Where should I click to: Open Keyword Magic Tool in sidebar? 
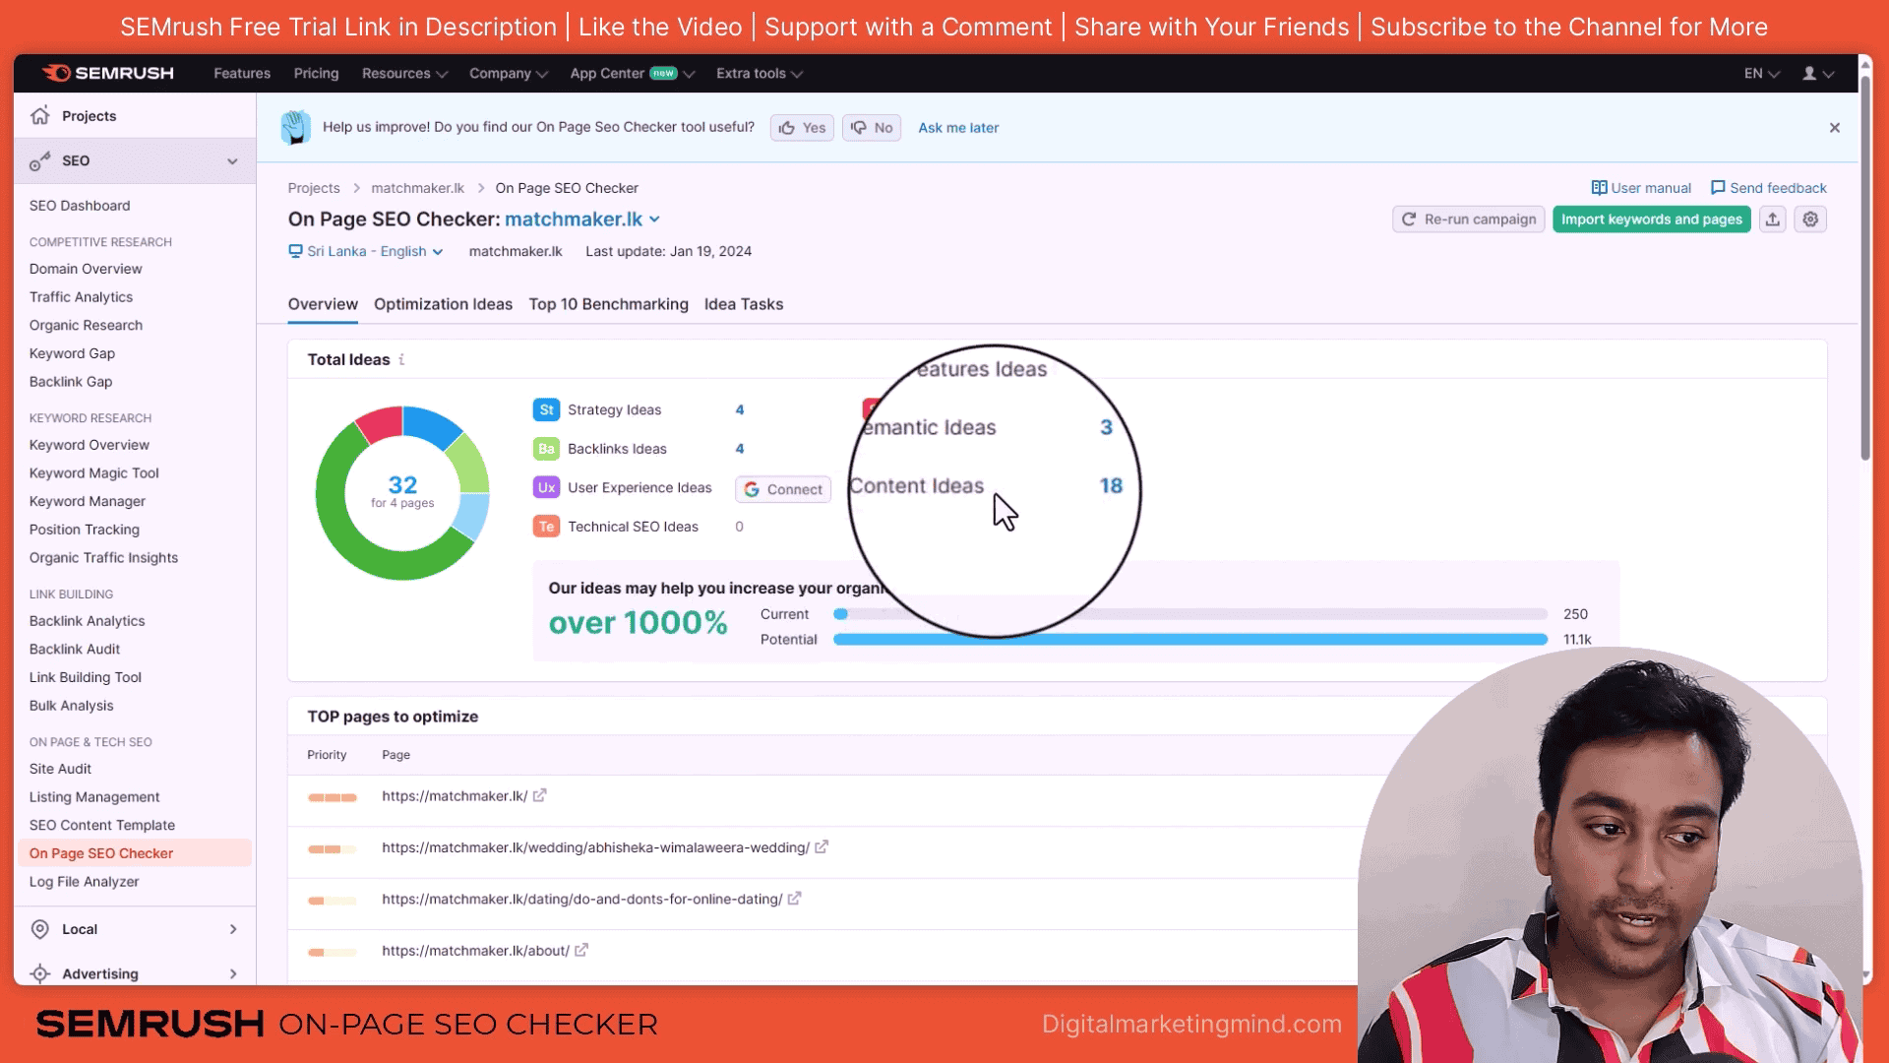coord(93,473)
